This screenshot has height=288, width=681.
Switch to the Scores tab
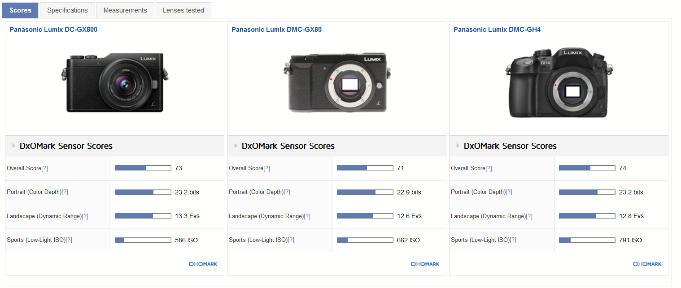(20, 10)
